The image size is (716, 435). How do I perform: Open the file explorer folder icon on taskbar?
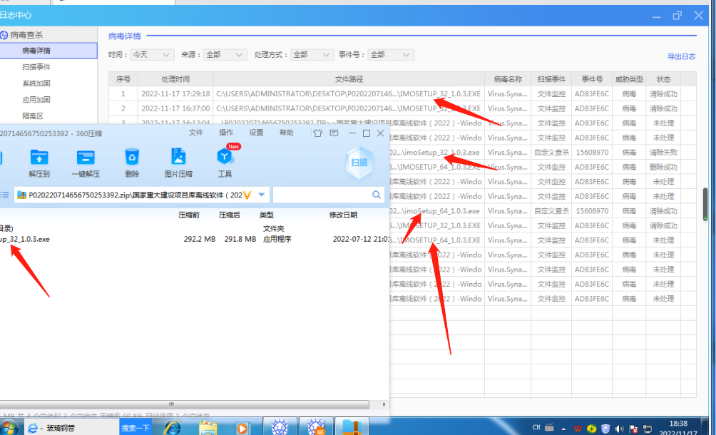coord(208,428)
